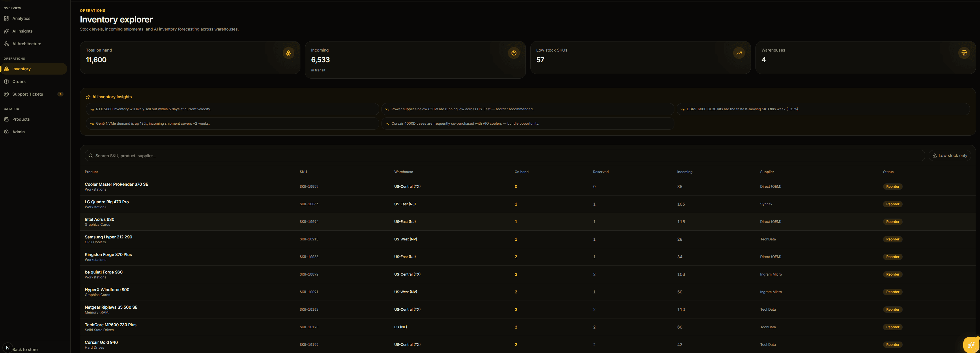This screenshot has height=353, width=980.
Task: Click the trend icon on Corsair 4000D insight
Action: tap(387, 124)
